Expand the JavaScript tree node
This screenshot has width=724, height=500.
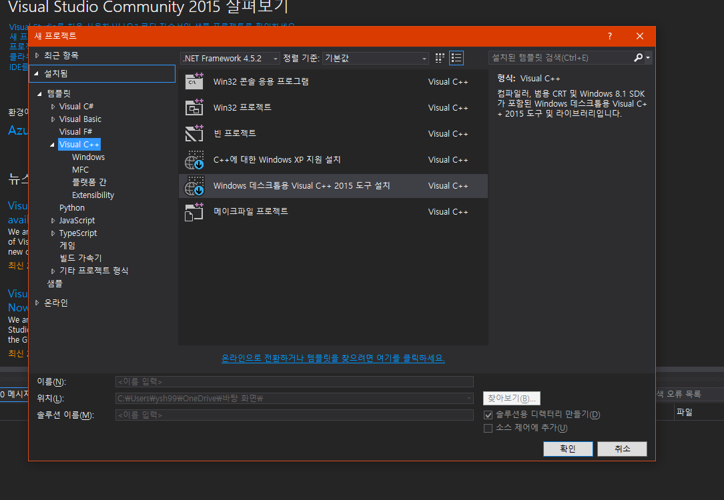53,221
